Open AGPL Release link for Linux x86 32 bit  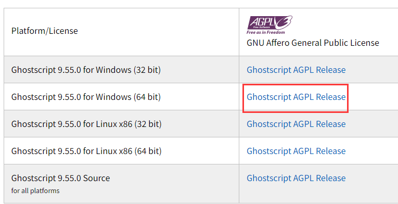tap(296, 124)
